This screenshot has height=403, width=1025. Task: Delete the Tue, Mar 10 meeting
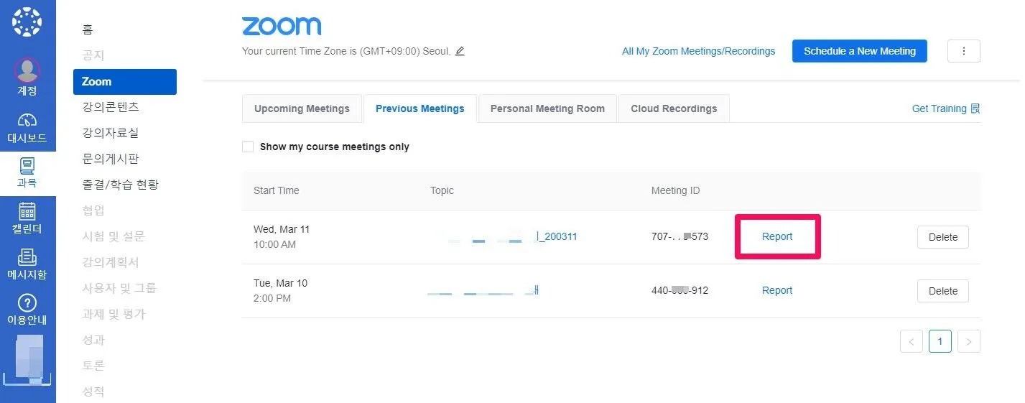[943, 291]
